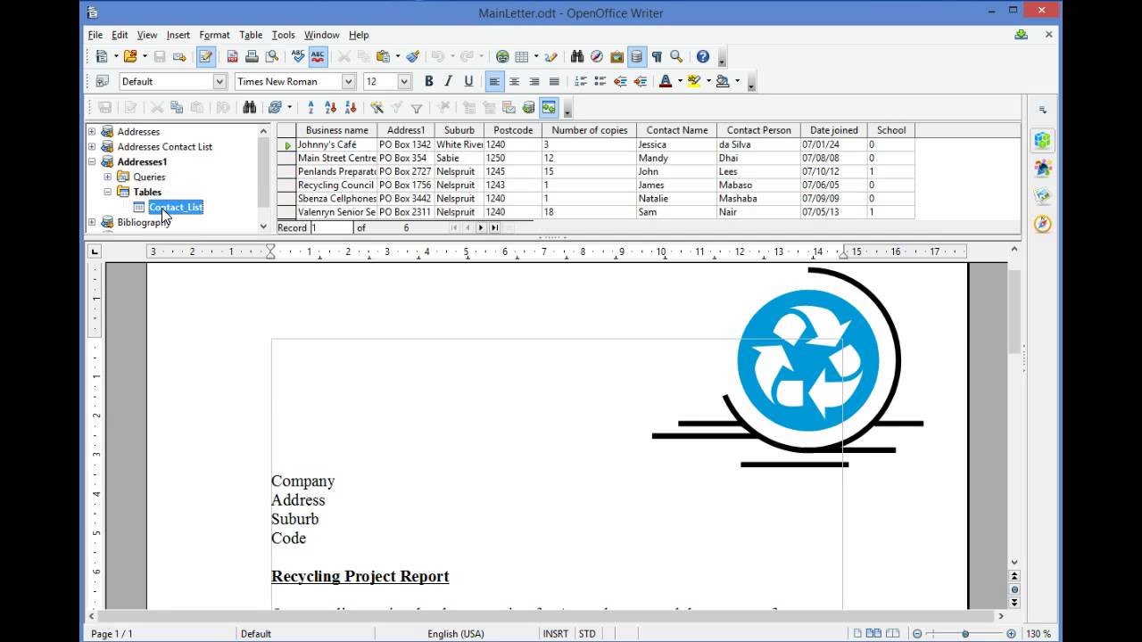Open the Font Color dropdown arrow
1142x642 pixels.
coord(679,81)
